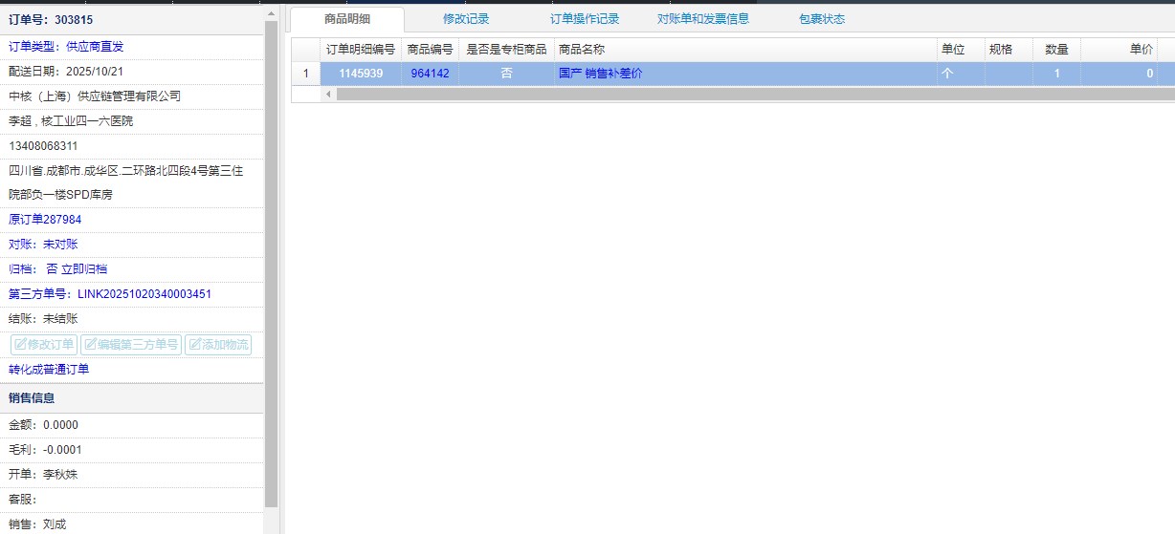
Task: Go to the 对账单和发票信息 tab
Action: tap(703, 19)
